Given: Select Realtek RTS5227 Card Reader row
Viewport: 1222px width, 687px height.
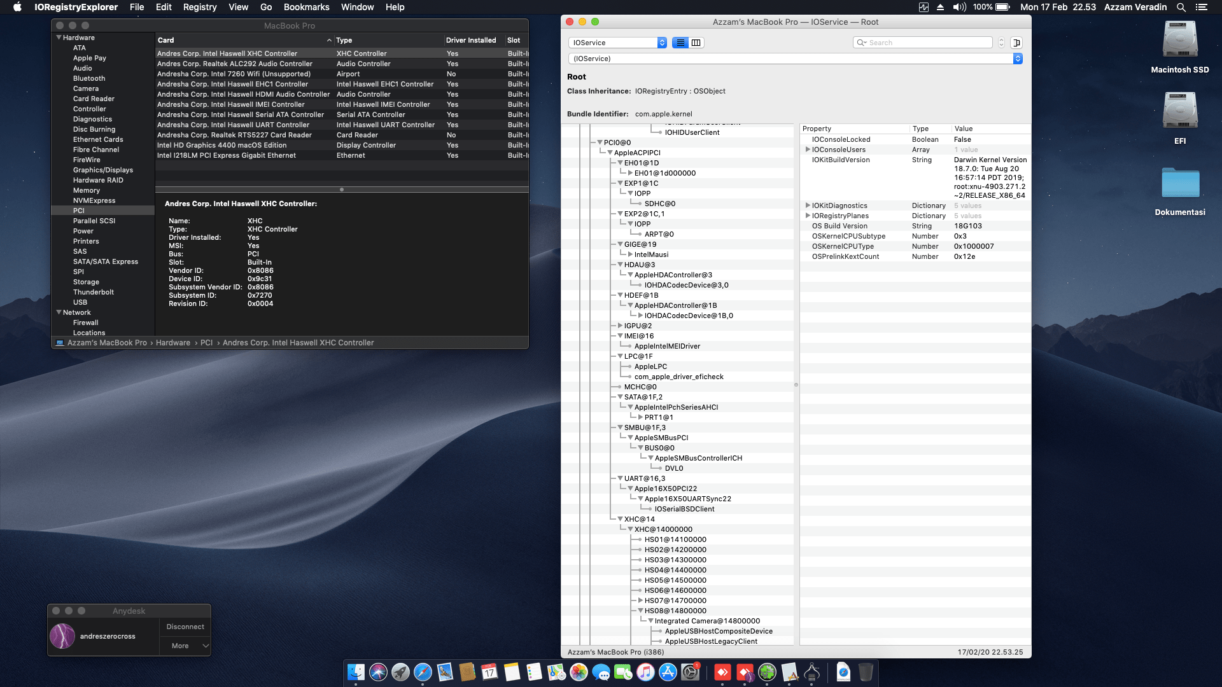Looking at the screenshot, I should pos(342,135).
